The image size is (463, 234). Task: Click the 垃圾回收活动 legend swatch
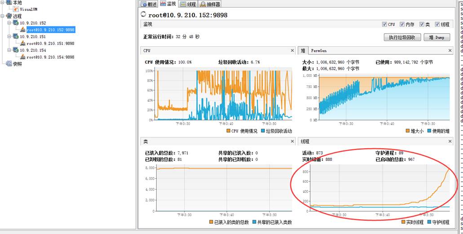[263, 131]
